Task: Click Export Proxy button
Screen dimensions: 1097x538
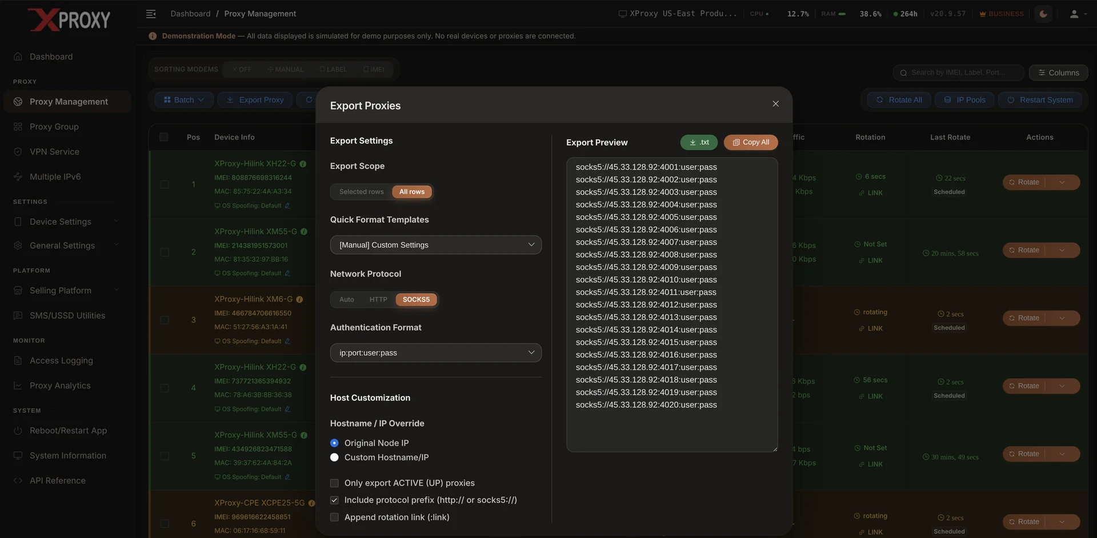Action: click(x=255, y=100)
